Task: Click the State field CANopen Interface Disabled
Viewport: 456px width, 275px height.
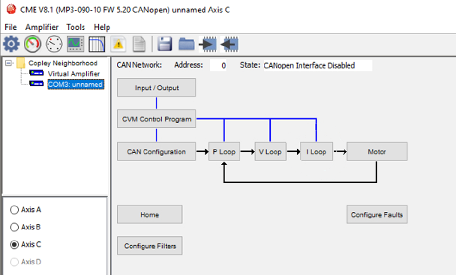Action: (x=318, y=65)
